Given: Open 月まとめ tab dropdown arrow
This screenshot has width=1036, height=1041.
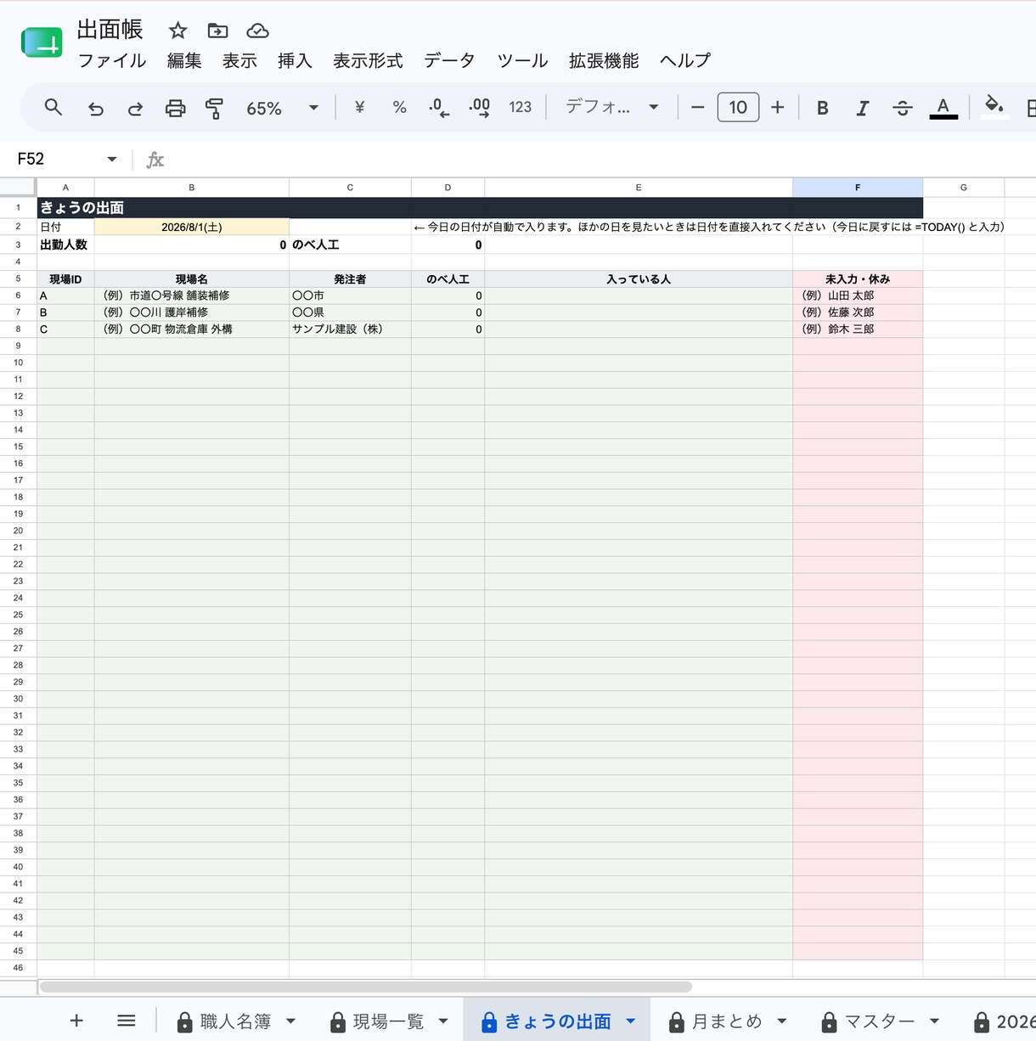Looking at the screenshot, I should pos(782,1021).
